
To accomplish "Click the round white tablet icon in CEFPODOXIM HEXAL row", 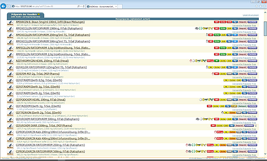I will pyautogui.click(x=201, y=100).
